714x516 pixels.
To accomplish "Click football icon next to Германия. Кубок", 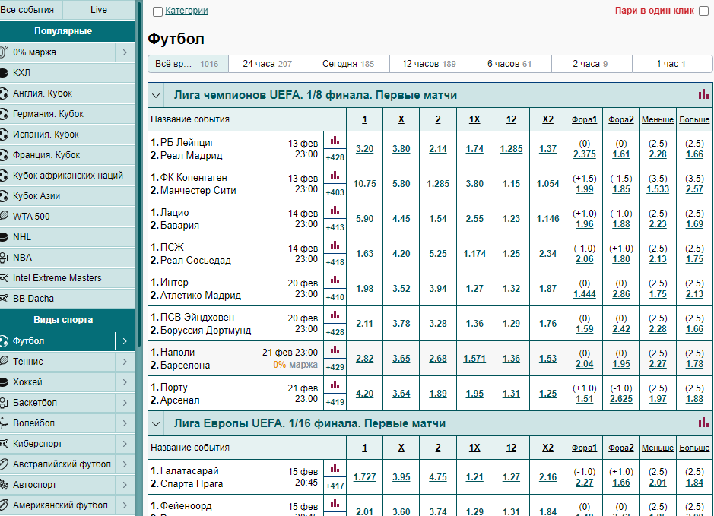I will pyautogui.click(x=4, y=114).
